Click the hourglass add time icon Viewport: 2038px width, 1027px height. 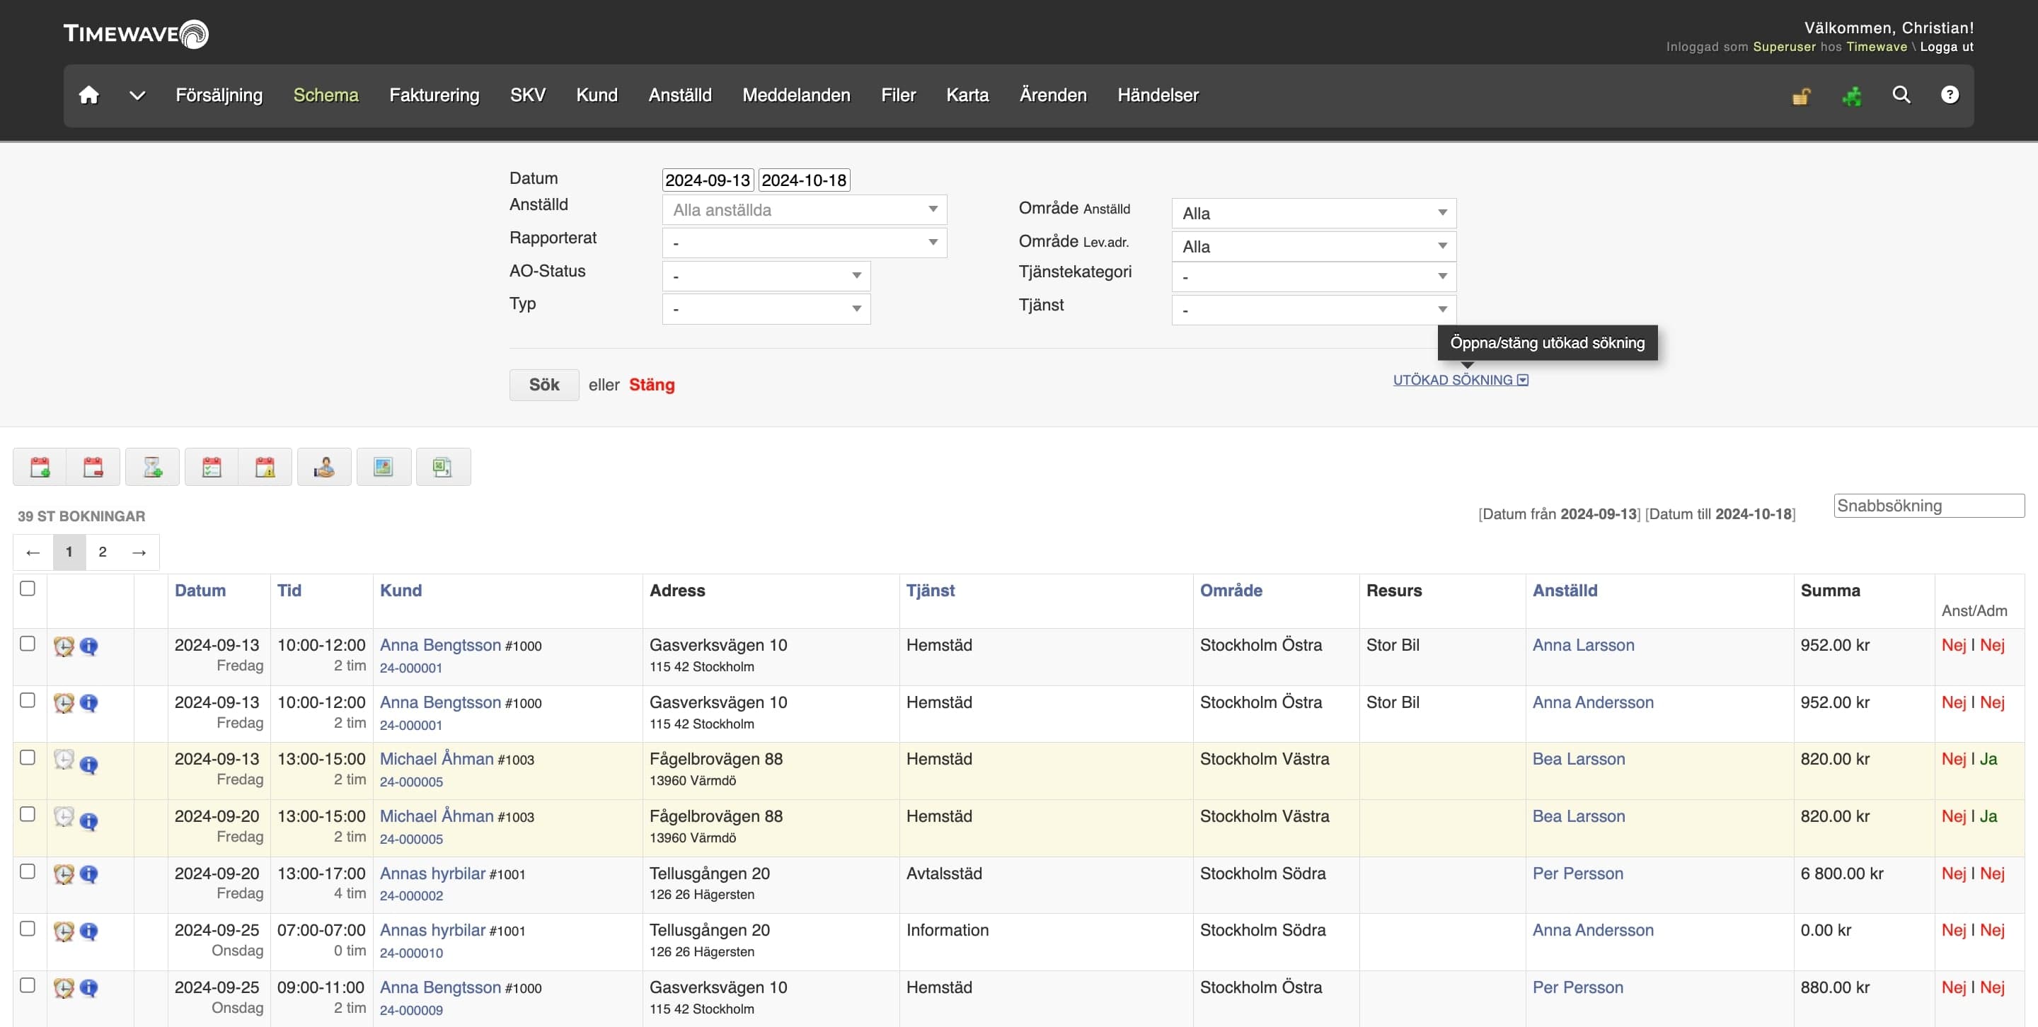(153, 468)
